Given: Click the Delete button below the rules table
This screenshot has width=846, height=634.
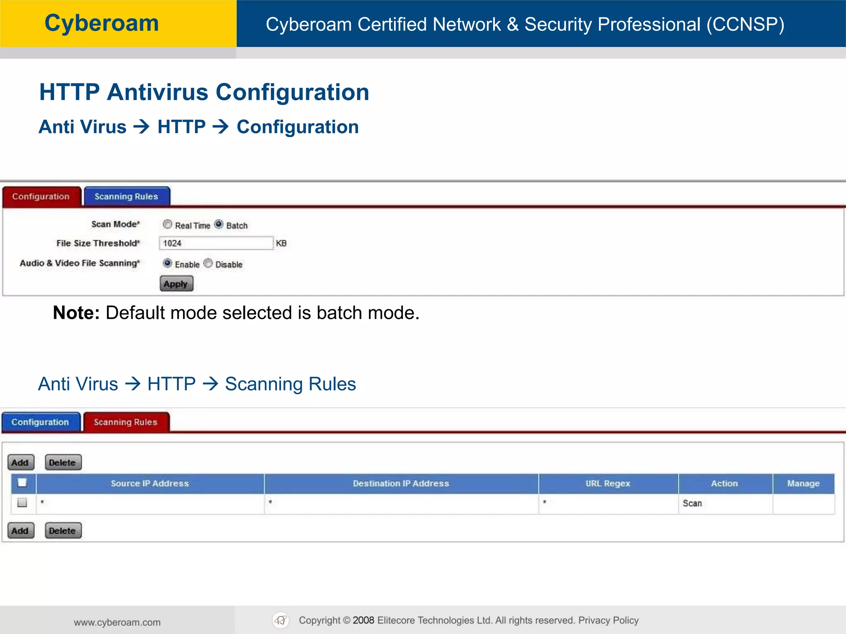Looking at the screenshot, I should coord(63,530).
